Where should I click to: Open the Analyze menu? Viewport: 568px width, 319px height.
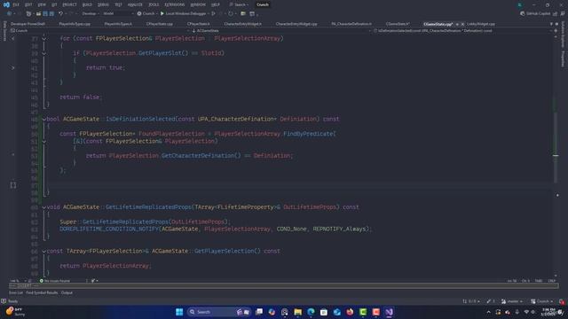tap(135, 4)
